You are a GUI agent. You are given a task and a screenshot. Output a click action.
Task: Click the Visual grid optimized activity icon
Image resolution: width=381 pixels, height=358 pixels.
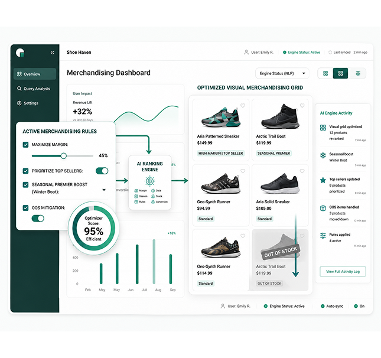323,128
